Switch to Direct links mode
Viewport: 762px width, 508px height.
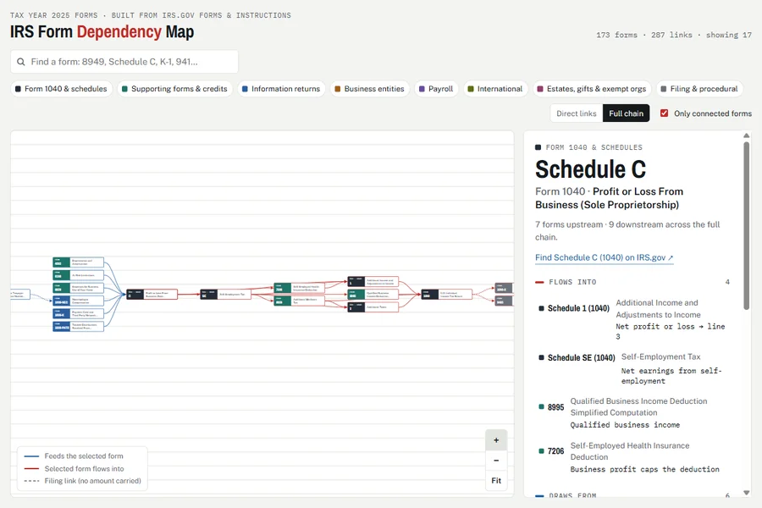click(577, 113)
